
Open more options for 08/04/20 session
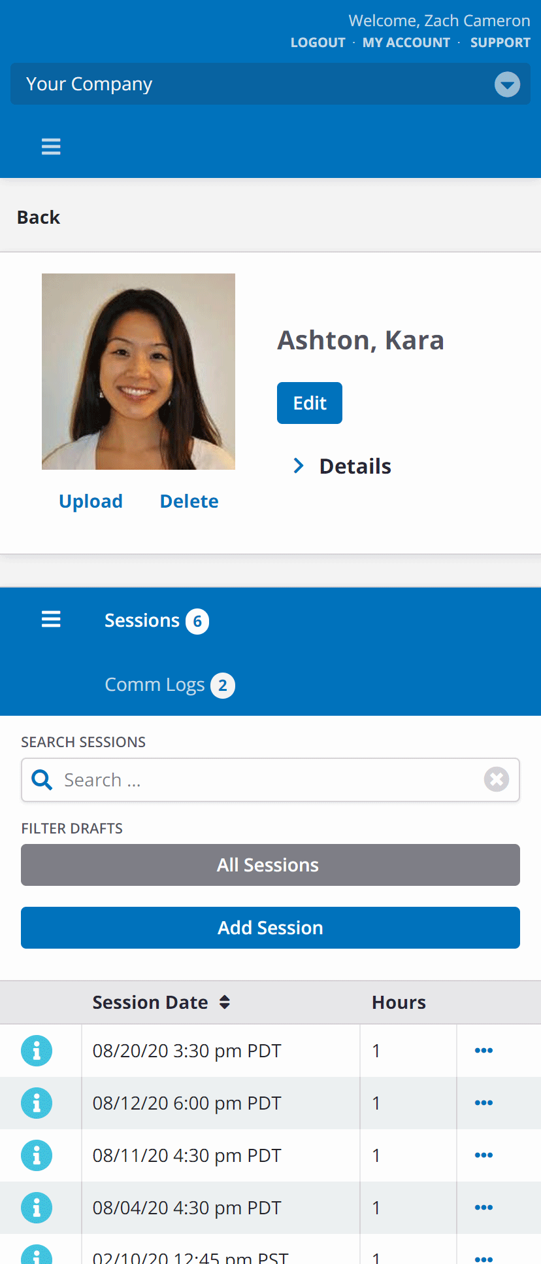[484, 1208]
